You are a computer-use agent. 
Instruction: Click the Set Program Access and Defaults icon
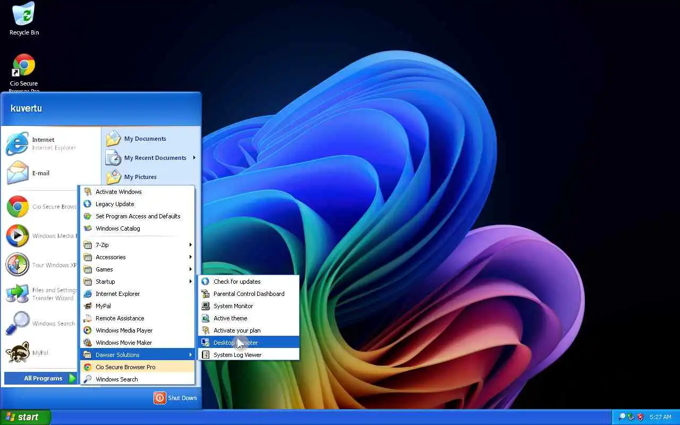88,216
